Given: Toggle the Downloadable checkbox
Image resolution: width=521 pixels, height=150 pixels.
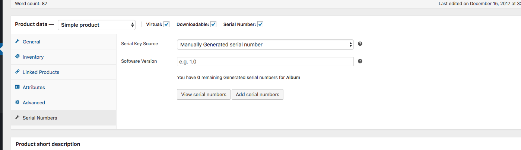Looking at the screenshot, I should (213, 25).
